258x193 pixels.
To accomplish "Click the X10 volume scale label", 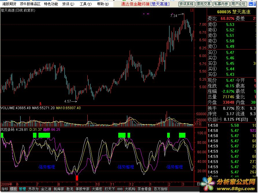I will pyautogui.click(x=198, y=124).
